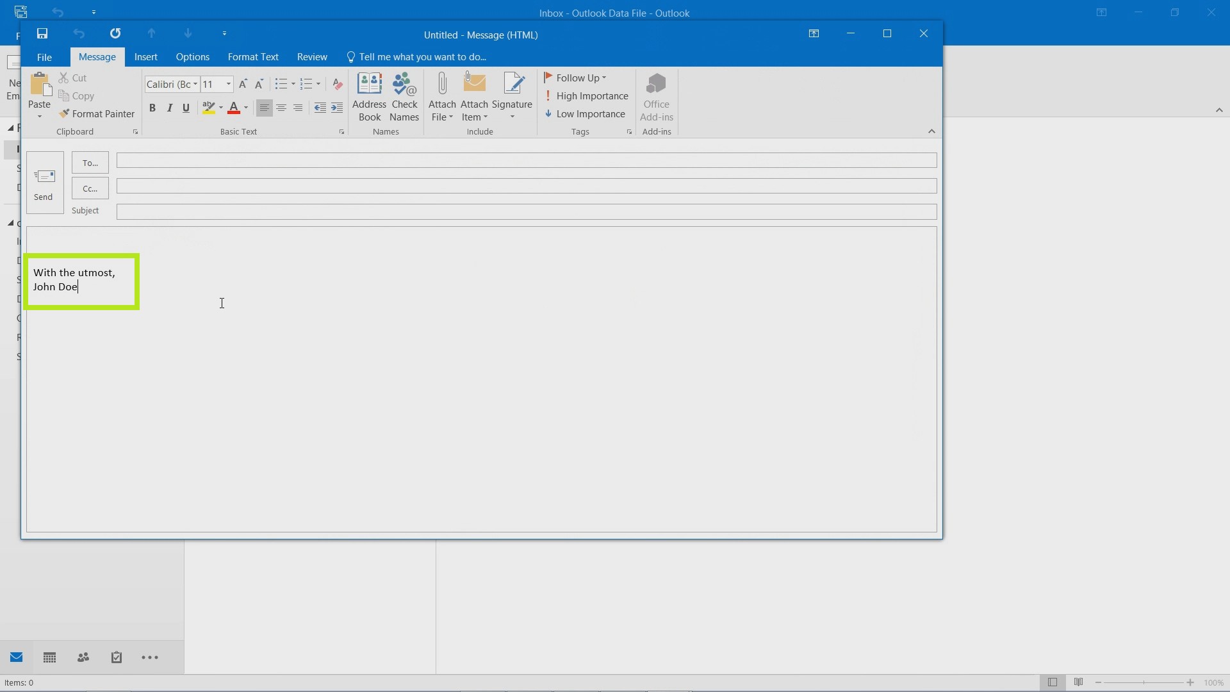Click the Signature button in ribbon
The image size is (1230, 692).
(512, 95)
